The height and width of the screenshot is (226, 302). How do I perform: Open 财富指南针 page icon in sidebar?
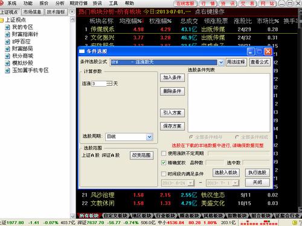(7, 34)
